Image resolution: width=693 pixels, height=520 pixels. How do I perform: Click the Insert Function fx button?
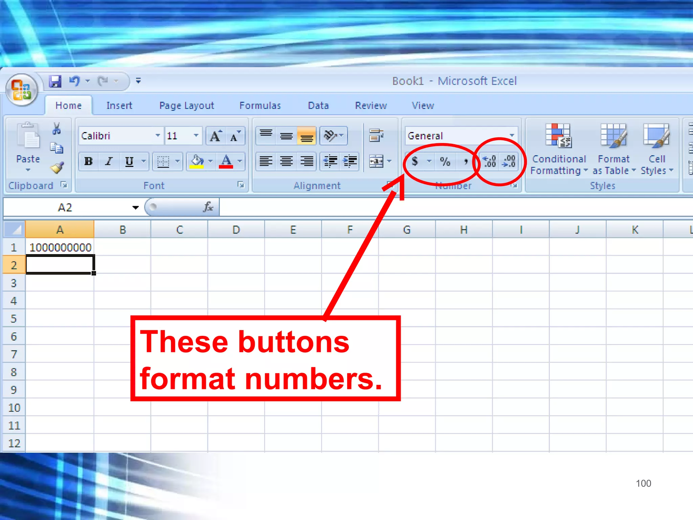(x=208, y=207)
